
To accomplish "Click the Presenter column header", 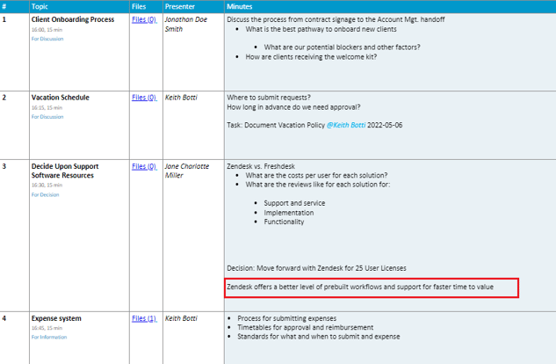I will (x=180, y=6).
